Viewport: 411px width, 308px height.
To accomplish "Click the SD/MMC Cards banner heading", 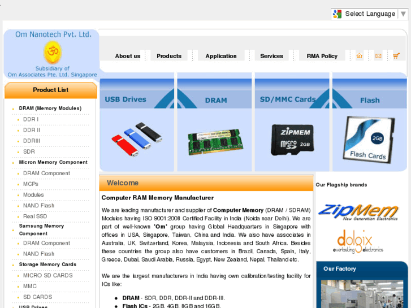I will (x=288, y=99).
